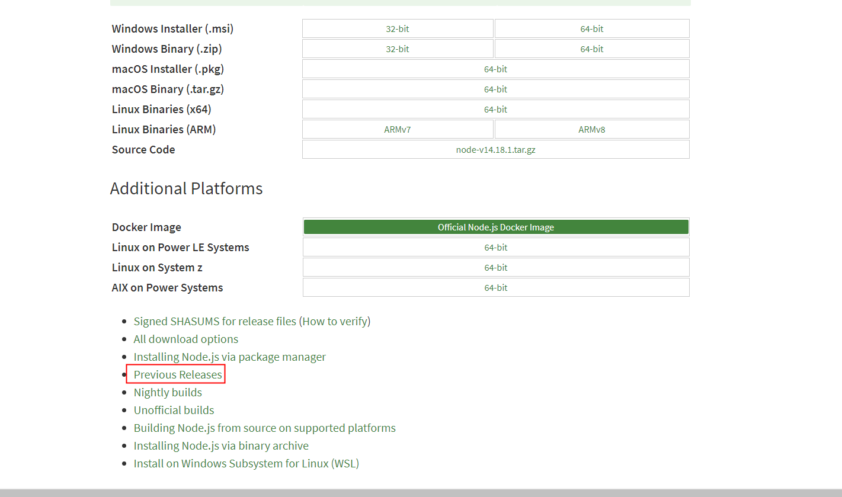
Task: Download Windows Binary zip 32-bit
Action: tap(398, 49)
